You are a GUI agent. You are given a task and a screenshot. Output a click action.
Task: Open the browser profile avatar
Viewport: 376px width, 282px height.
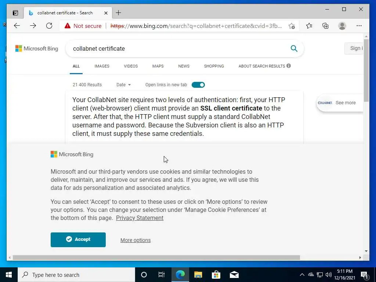(342, 26)
